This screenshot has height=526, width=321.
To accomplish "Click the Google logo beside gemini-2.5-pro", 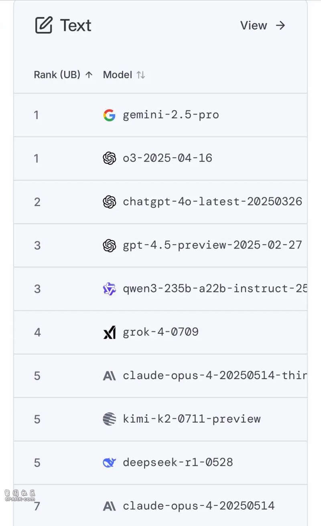I will pyautogui.click(x=109, y=115).
